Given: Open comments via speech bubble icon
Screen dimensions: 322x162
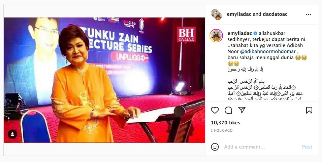Looking at the screenshot, I should click(228, 110).
